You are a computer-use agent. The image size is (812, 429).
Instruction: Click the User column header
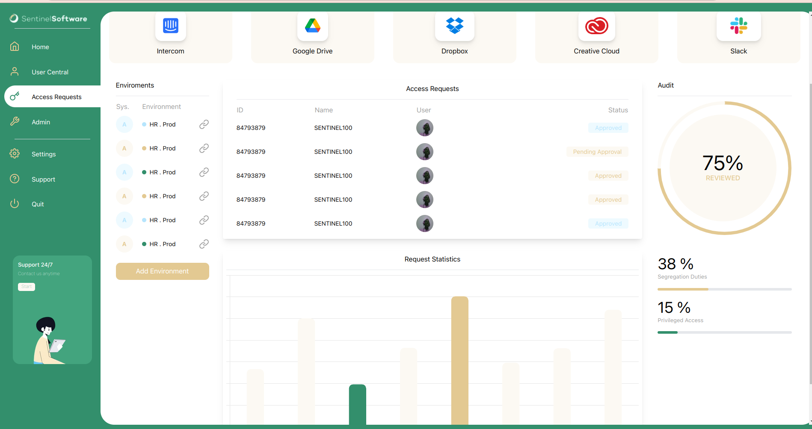pyautogui.click(x=424, y=110)
